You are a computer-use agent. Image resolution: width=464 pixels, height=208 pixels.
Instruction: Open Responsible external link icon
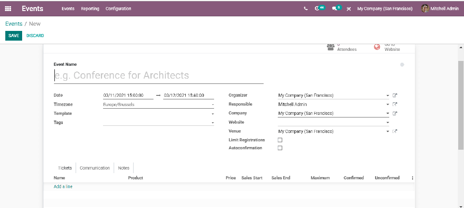[x=395, y=104]
